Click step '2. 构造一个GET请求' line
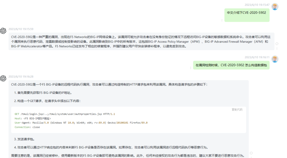 pyautogui.click(x=47, y=101)
